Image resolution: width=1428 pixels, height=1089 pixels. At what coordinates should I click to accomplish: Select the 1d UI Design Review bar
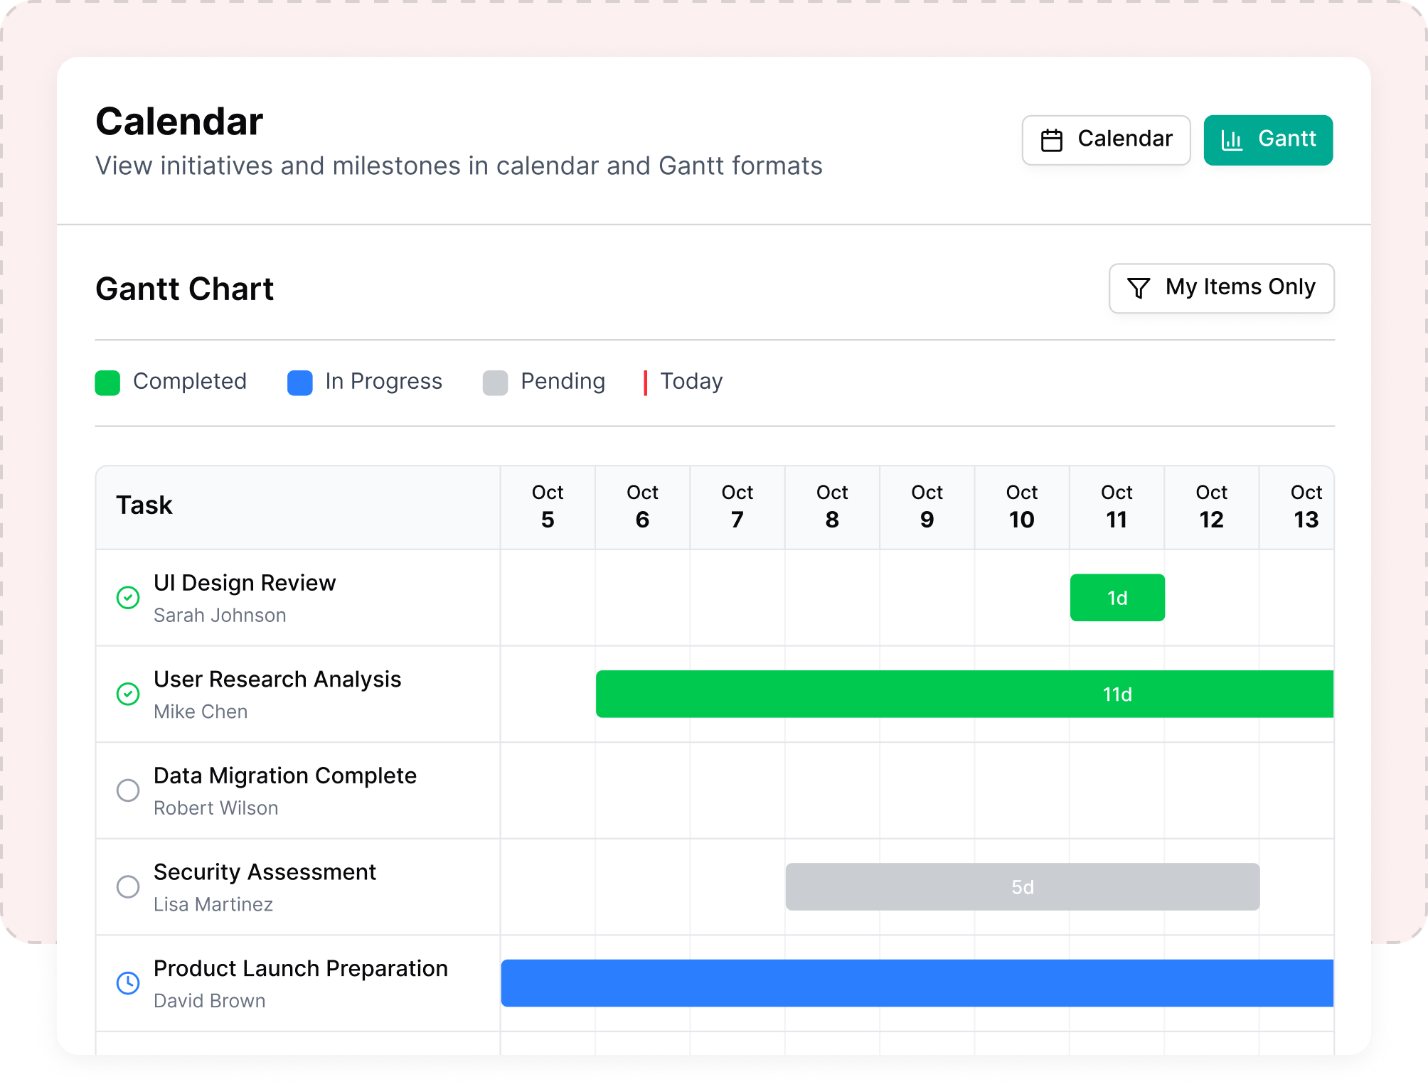tap(1117, 598)
